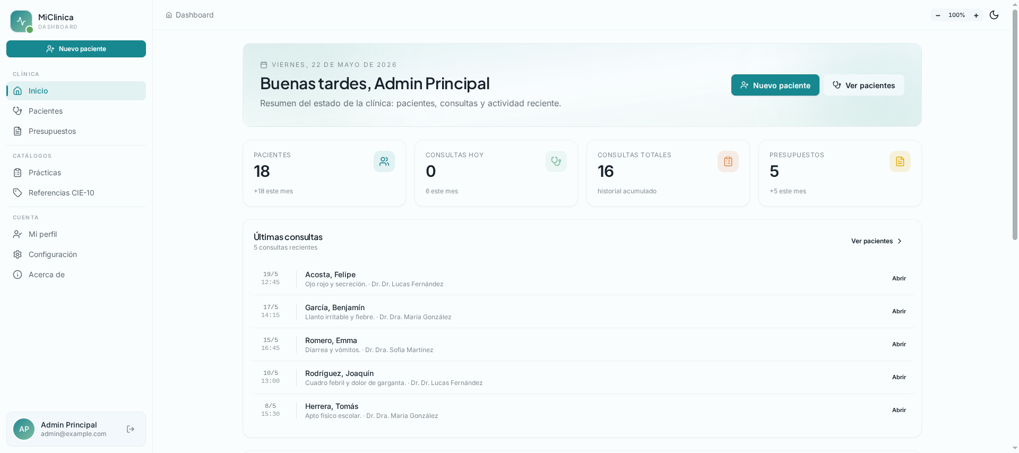
Task: Click admin@example.com in the sidebar
Action: (x=73, y=434)
